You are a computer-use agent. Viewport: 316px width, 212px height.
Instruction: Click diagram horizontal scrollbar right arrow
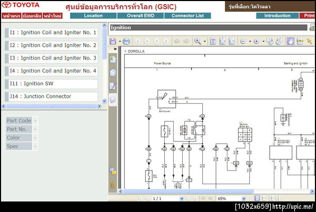[x=312, y=191]
